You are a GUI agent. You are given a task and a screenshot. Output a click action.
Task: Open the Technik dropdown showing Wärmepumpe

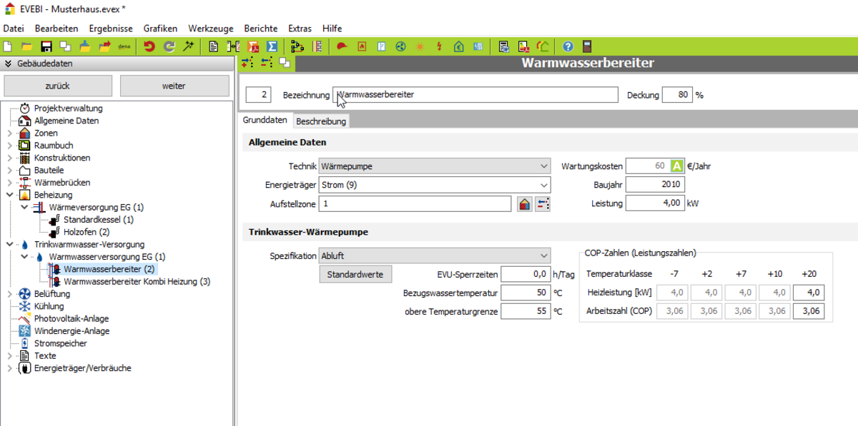click(435, 166)
